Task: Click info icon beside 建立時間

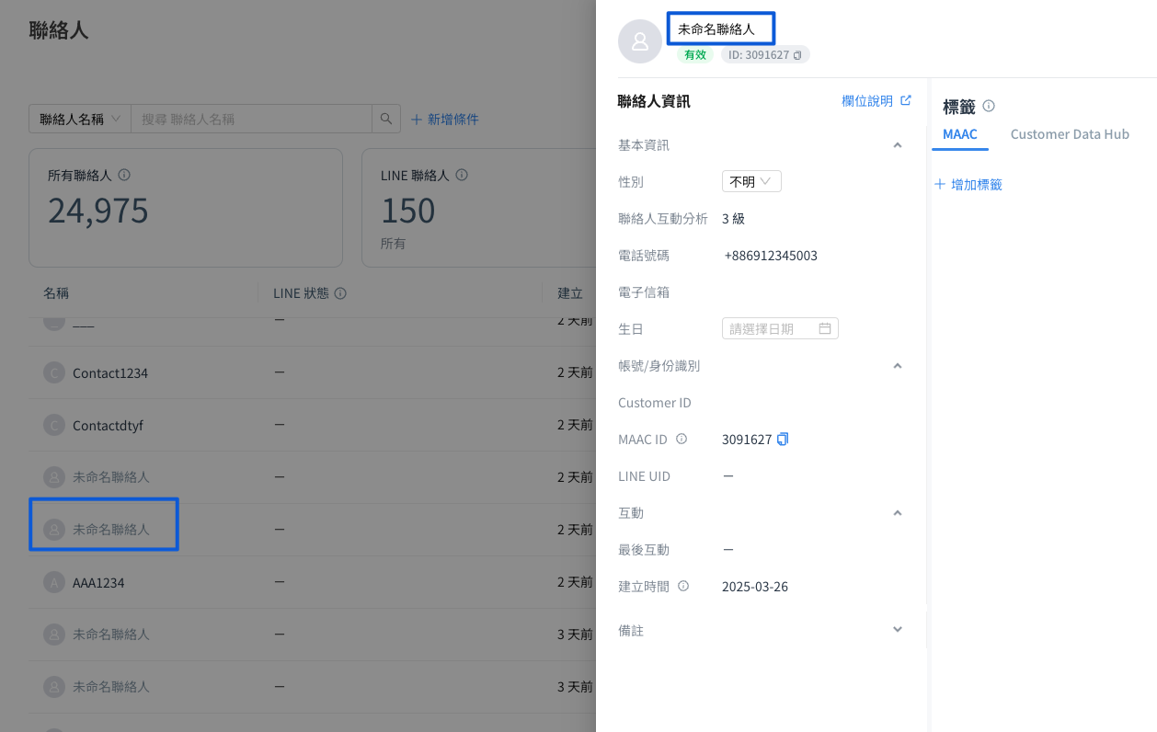Action: pos(683,587)
